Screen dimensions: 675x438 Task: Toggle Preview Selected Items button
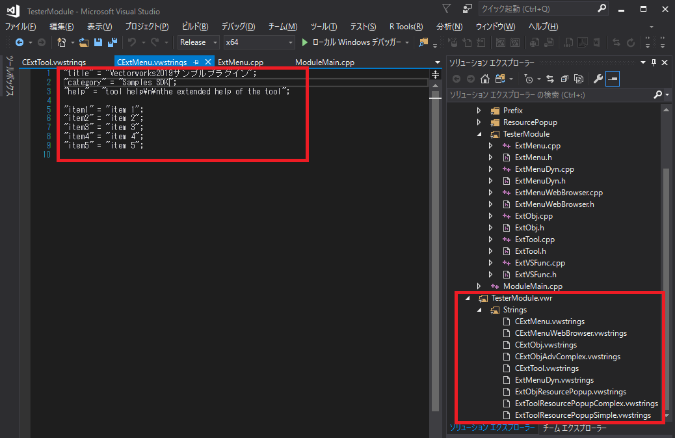click(613, 79)
